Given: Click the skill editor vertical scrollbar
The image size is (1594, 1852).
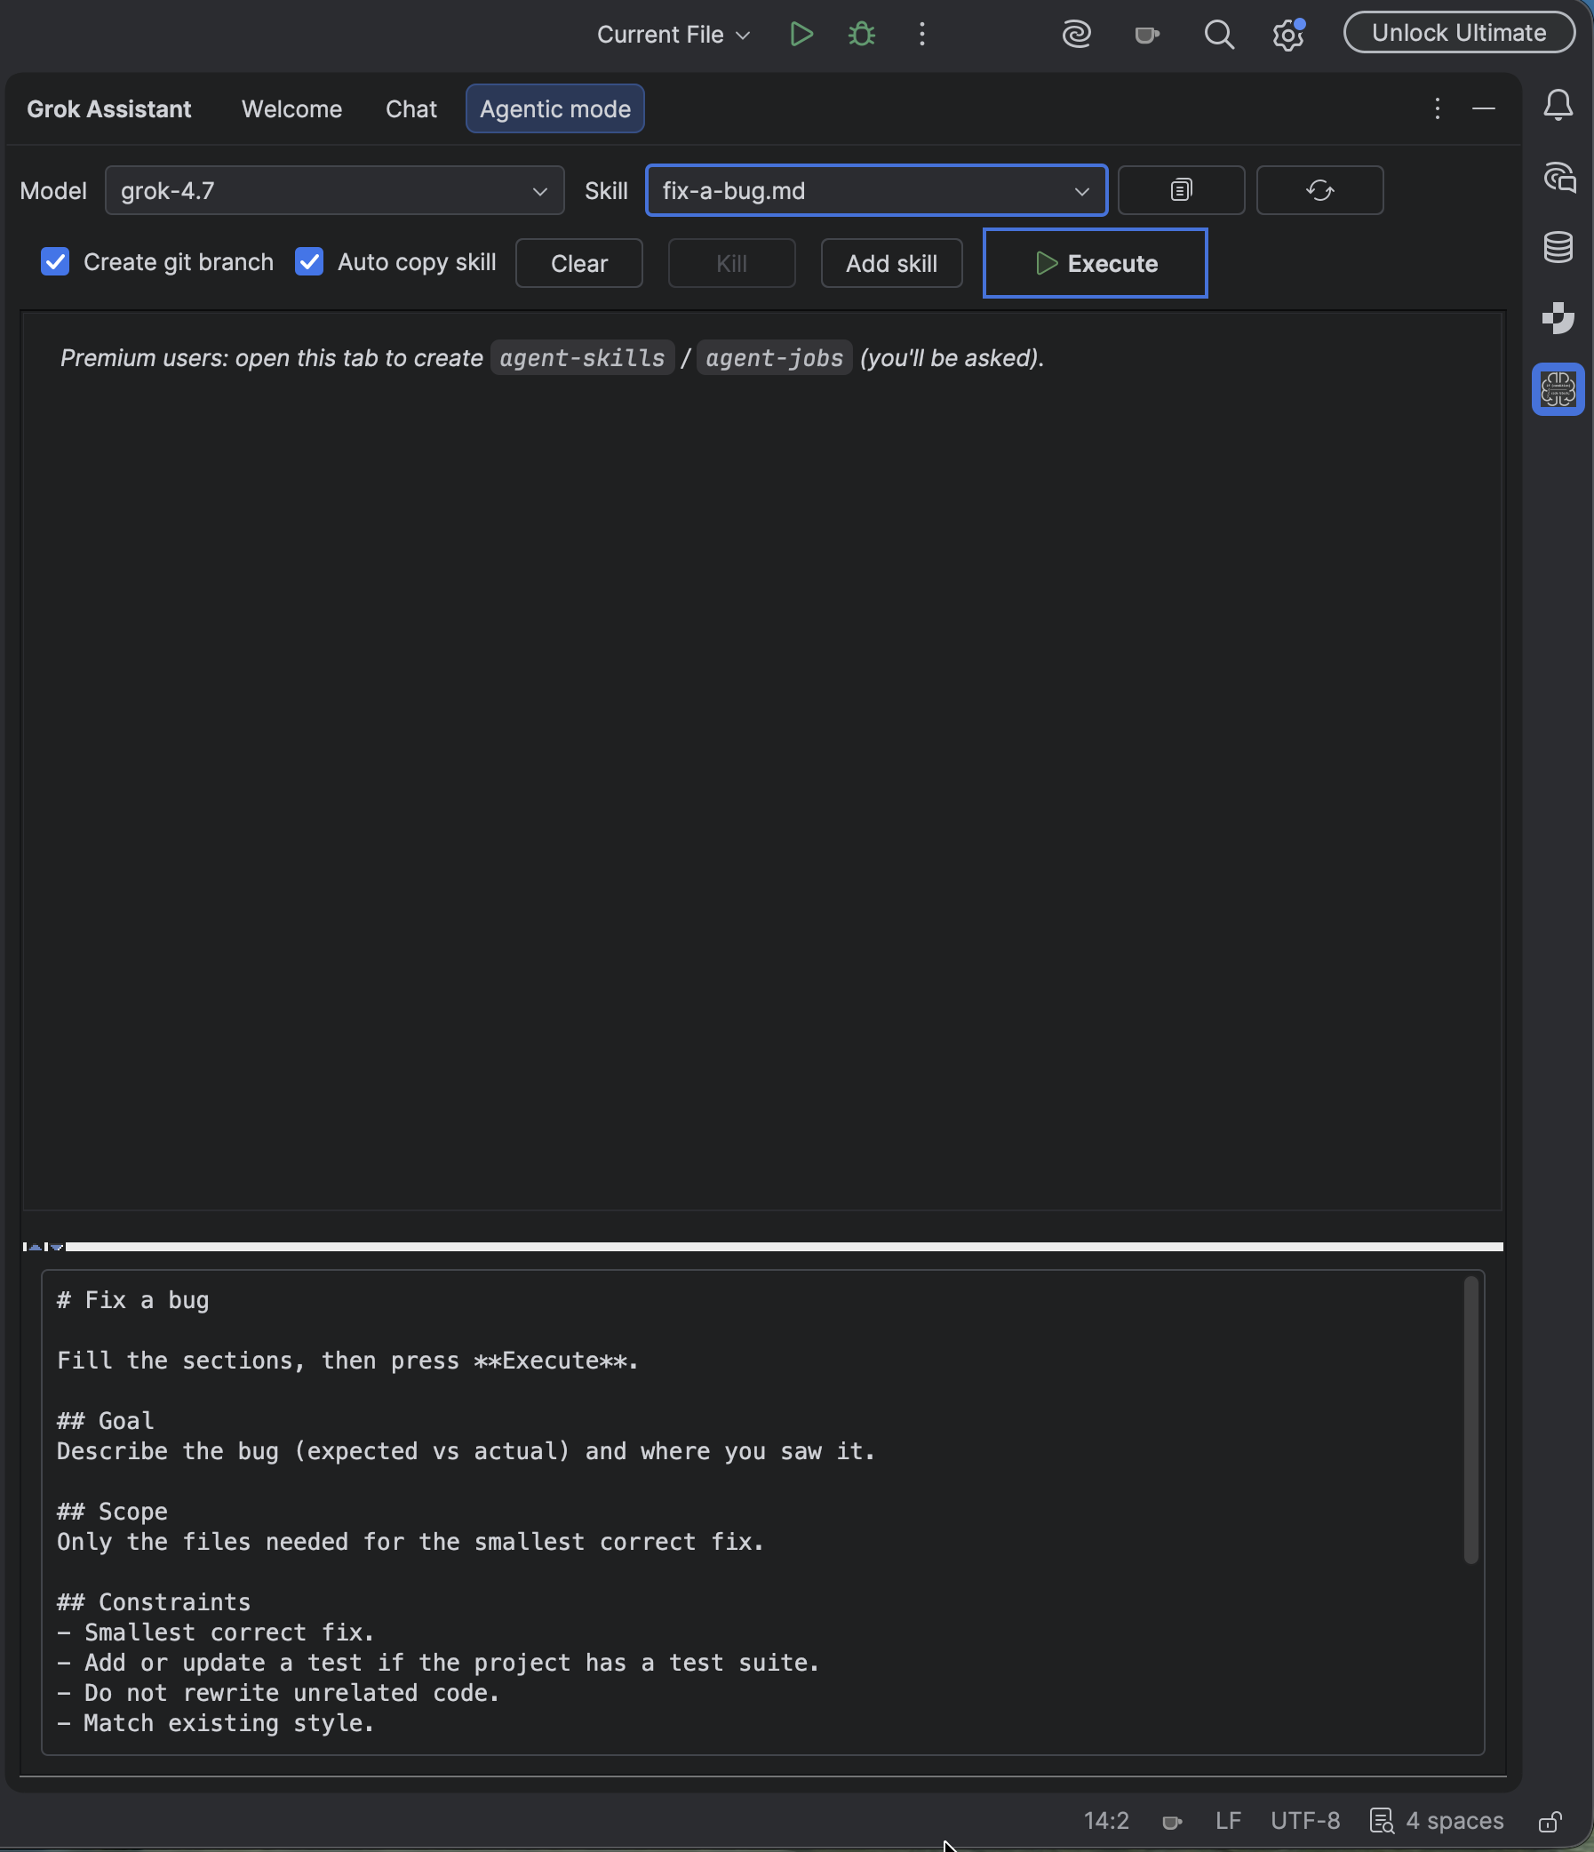Looking at the screenshot, I should click(x=1470, y=1420).
